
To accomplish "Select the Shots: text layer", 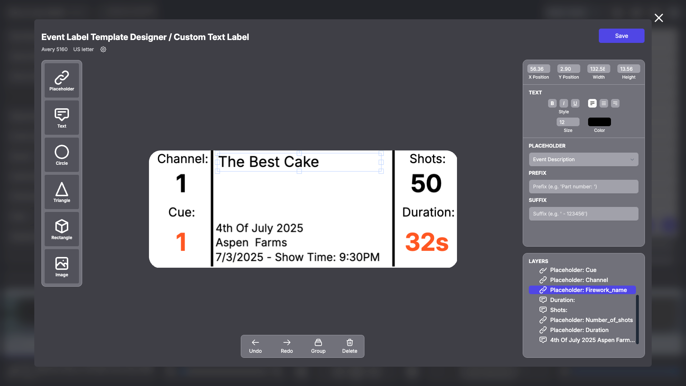I will coord(558,310).
